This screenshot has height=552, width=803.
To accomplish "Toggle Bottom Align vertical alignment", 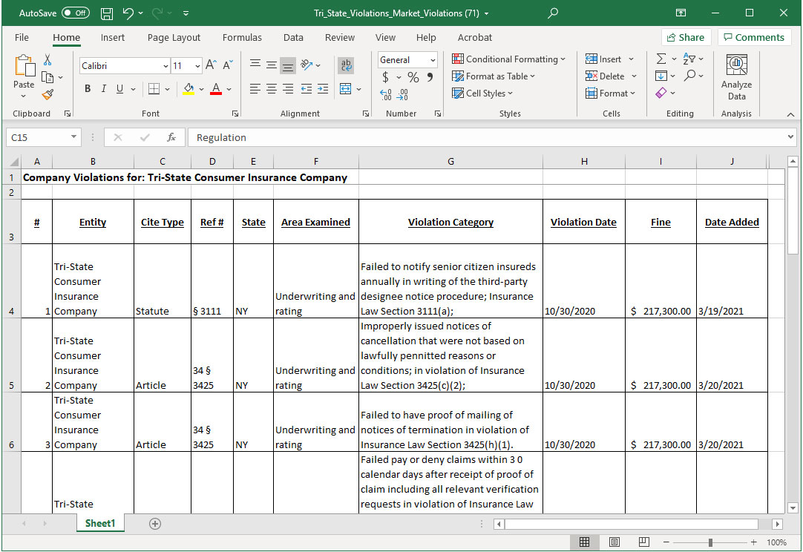I will pos(288,65).
